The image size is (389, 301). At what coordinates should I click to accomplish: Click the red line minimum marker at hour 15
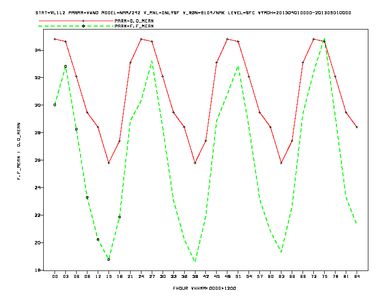pyautogui.click(x=109, y=163)
